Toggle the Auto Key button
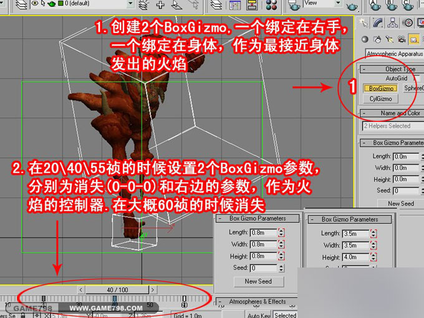 click(x=259, y=315)
